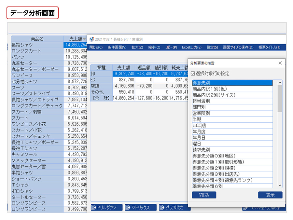Click the app logo icon in window title
The image size is (293, 220).
(91, 39)
